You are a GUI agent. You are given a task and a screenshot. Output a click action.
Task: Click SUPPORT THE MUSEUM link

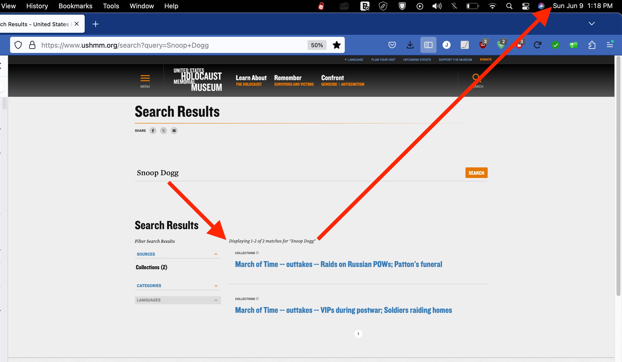[x=455, y=60]
